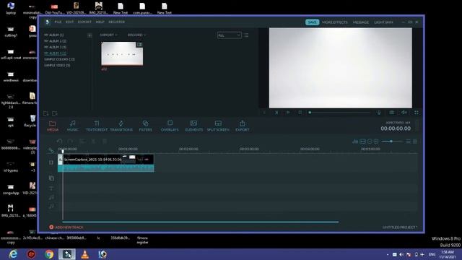Screen dimensions: 462x260
Task: Click preview play button
Action: pos(288,113)
